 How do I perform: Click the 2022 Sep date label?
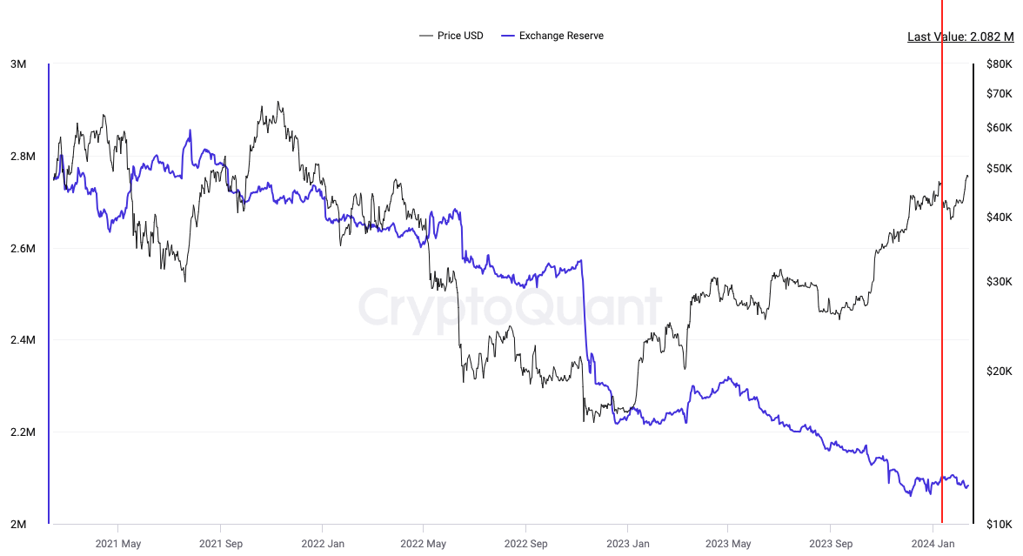pyautogui.click(x=525, y=544)
